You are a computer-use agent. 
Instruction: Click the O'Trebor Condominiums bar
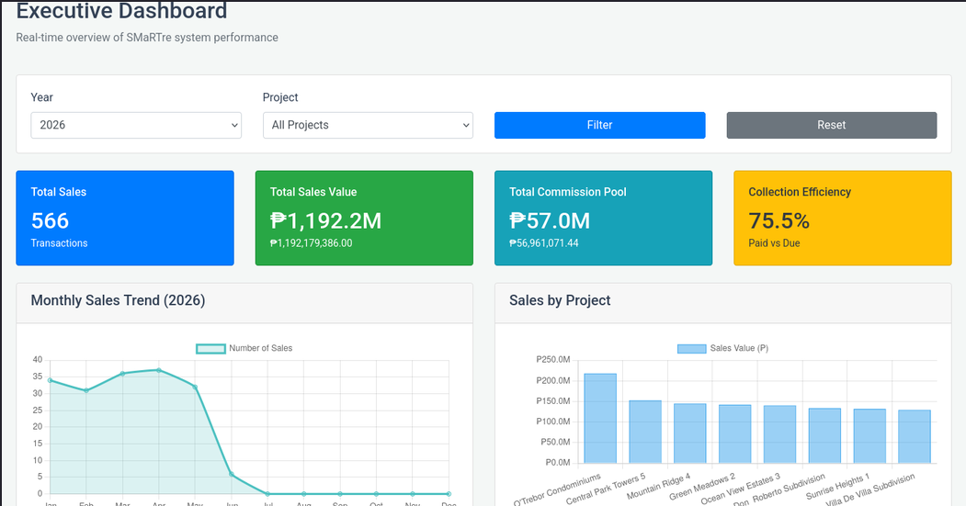click(600, 418)
